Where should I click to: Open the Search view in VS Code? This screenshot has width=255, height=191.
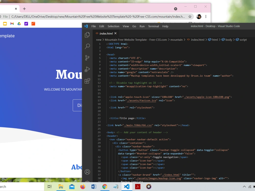[x=87, y=46]
